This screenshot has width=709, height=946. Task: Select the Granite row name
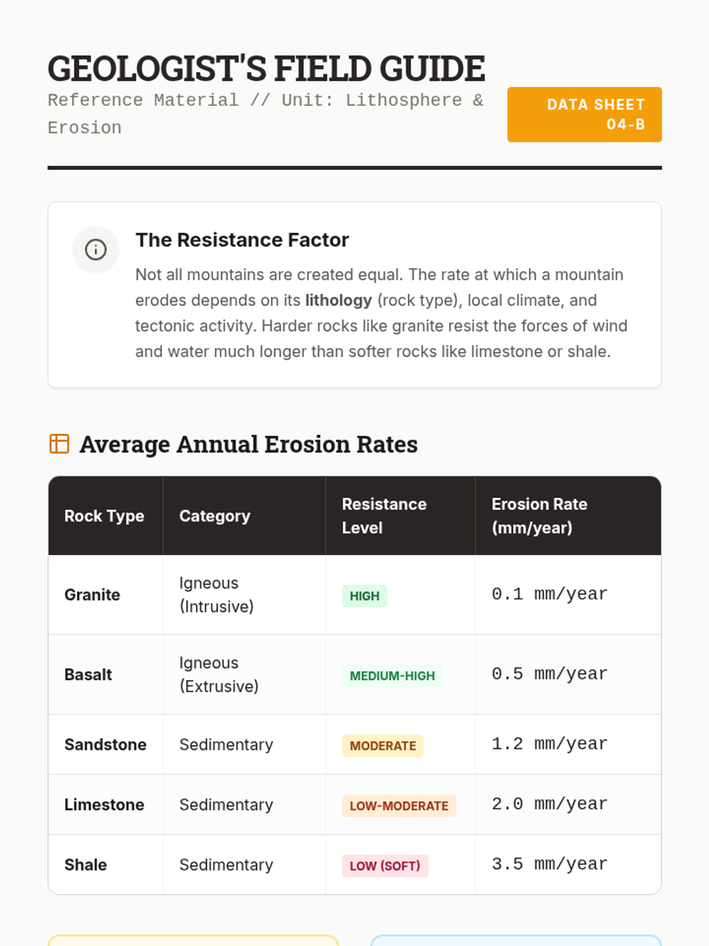click(x=92, y=595)
